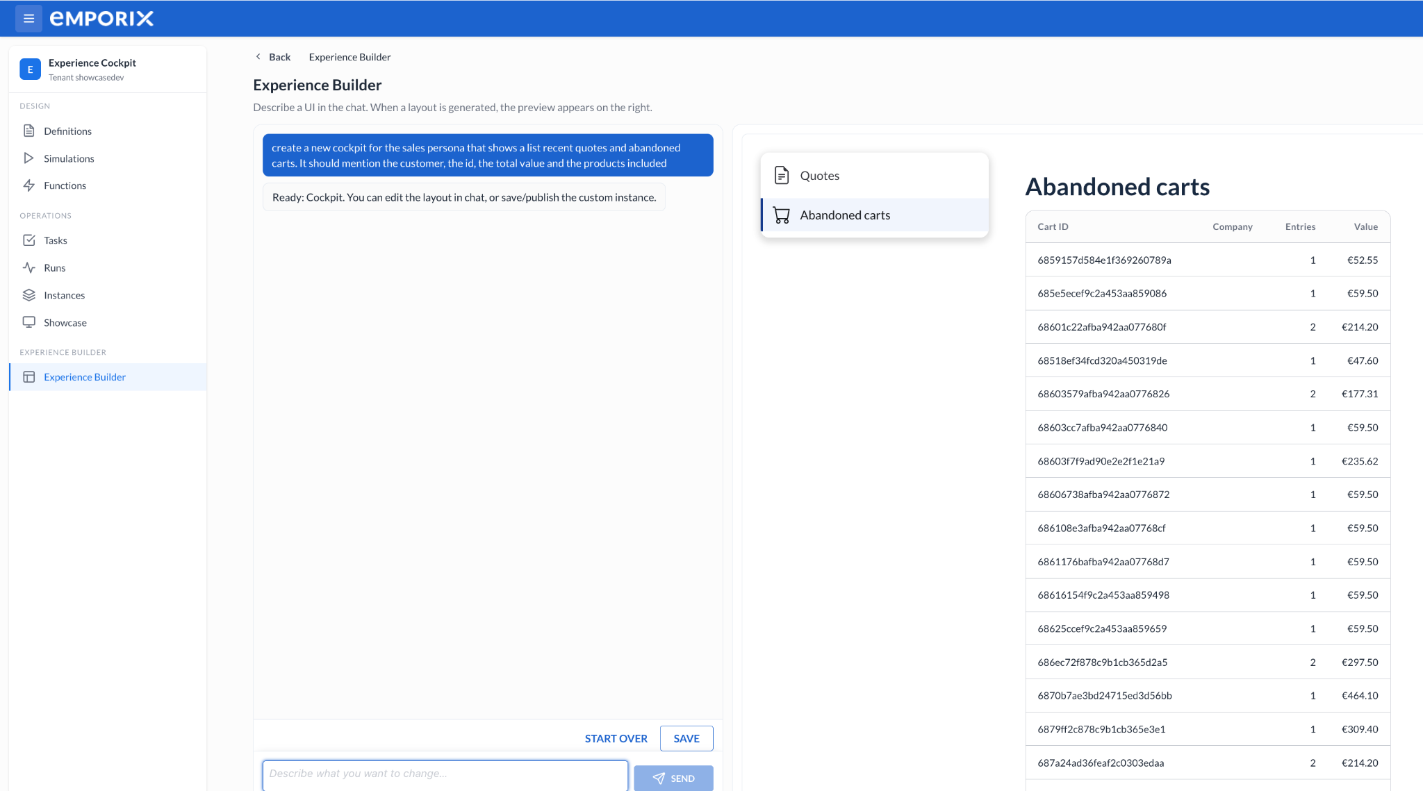
Task: Click the Tasks checkmark icon
Action: (x=29, y=240)
